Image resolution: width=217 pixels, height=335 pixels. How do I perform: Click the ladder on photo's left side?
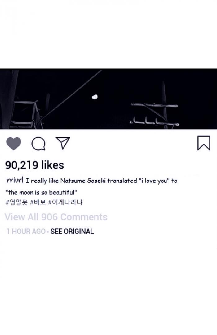click(29, 113)
